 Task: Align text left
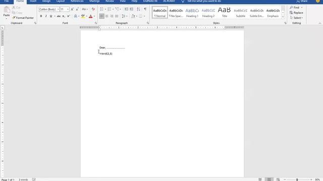coord(102,16)
